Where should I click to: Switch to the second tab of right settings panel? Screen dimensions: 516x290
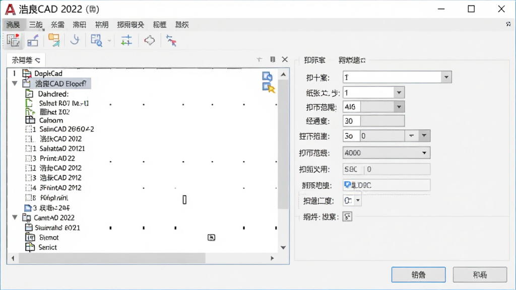coord(352,60)
